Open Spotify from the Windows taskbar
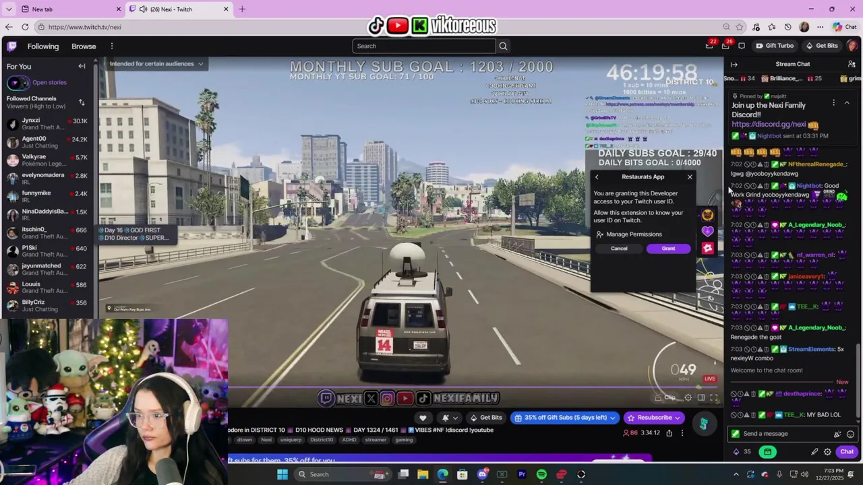Viewport: 863px width, 485px height. (541, 474)
